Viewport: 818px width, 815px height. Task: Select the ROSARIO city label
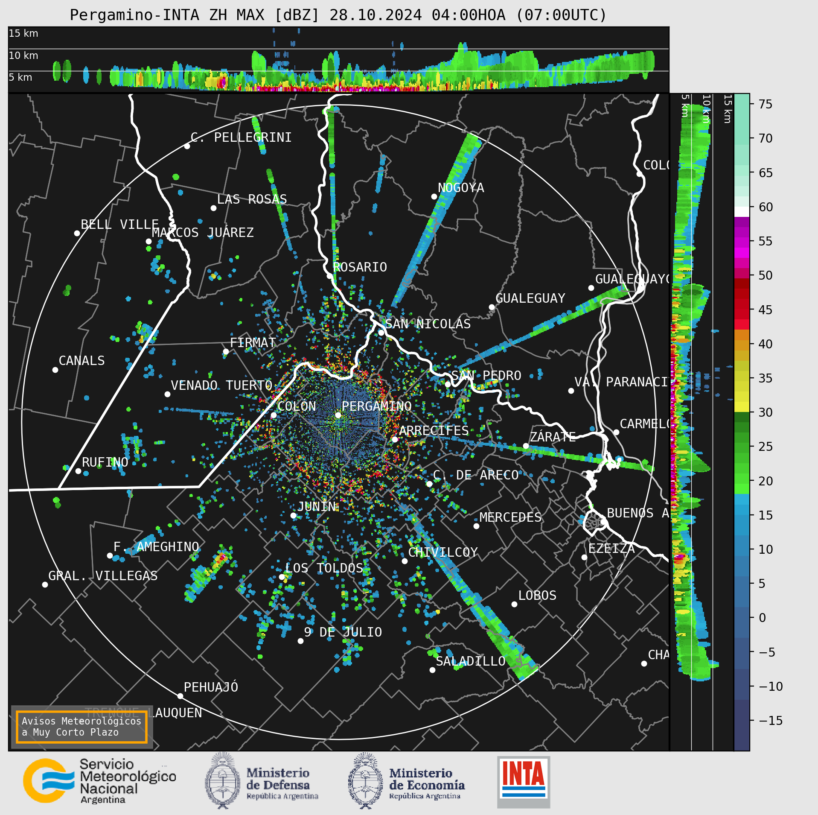[360, 267]
